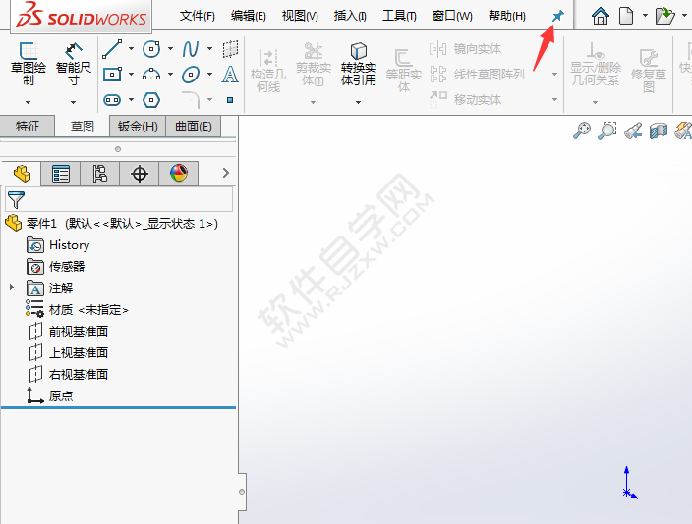Select the corner Rectangle tool
692x524 pixels.
pos(112,75)
